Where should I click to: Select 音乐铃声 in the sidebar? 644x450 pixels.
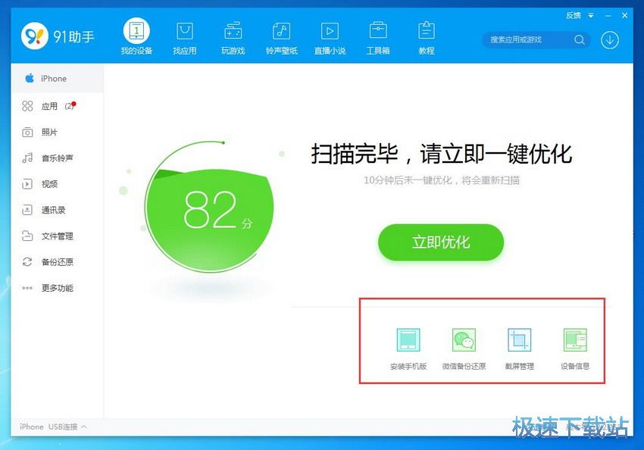(x=57, y=158)
